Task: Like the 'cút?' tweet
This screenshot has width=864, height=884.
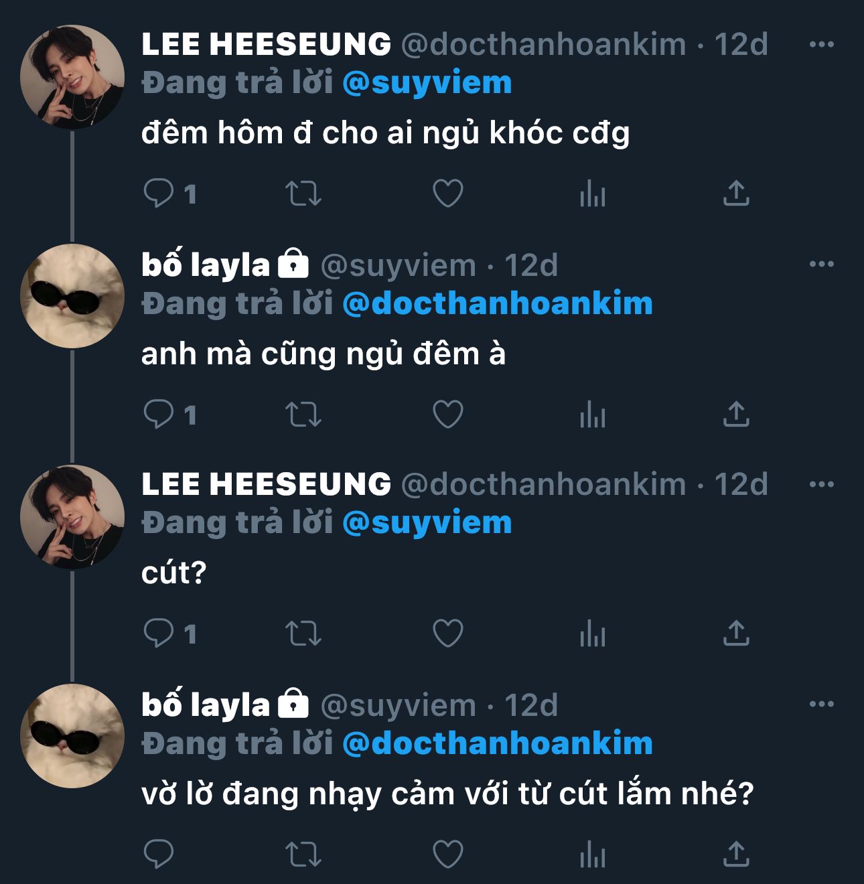Action: tap(447, 633)
